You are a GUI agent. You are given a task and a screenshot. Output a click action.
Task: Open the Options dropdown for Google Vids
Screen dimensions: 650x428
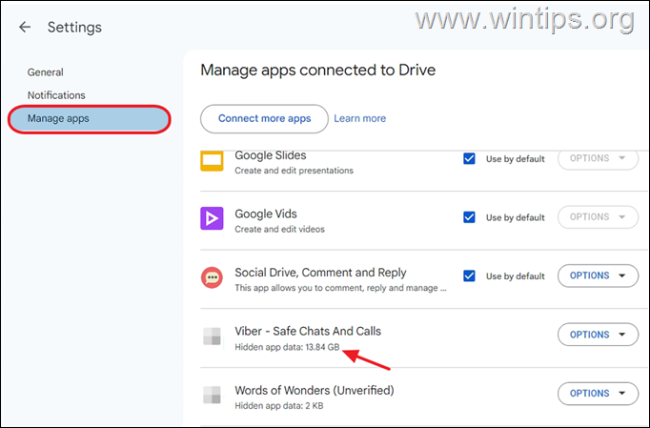click(598, 217)
